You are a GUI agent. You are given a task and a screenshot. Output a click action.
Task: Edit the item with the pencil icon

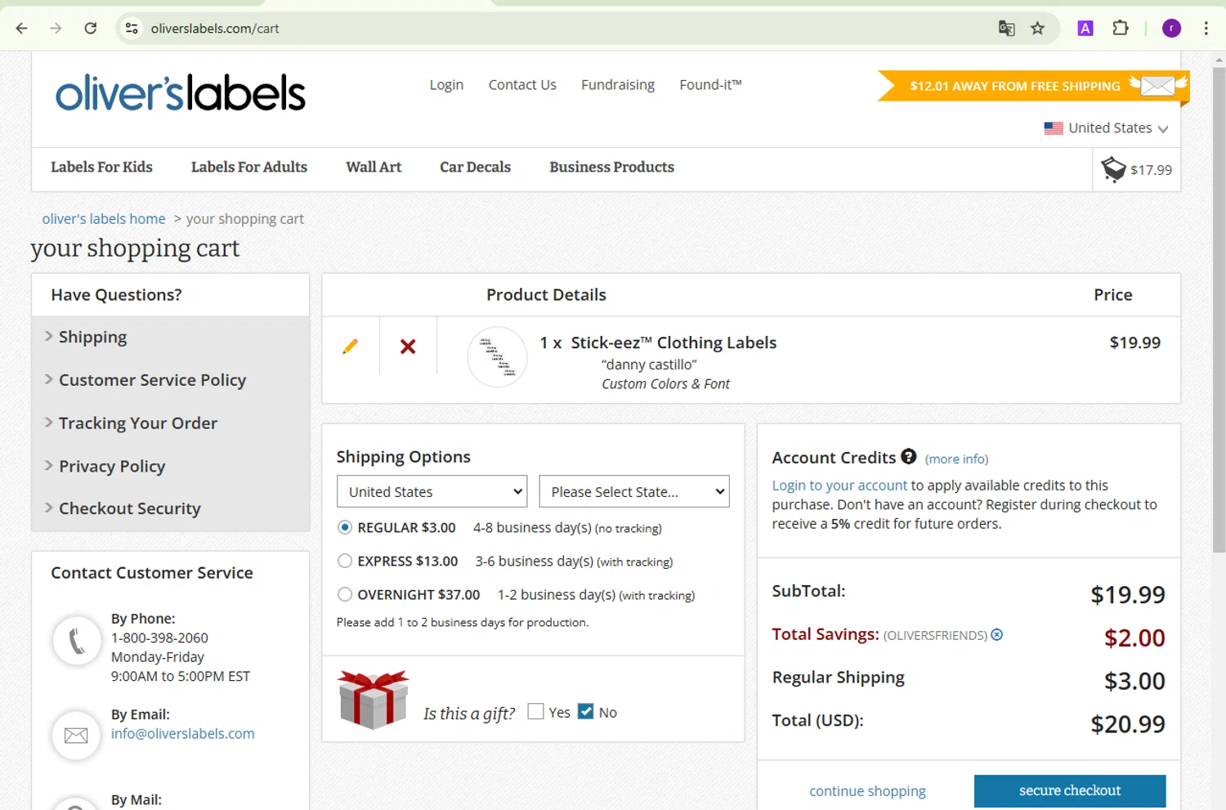click(351, 347)
